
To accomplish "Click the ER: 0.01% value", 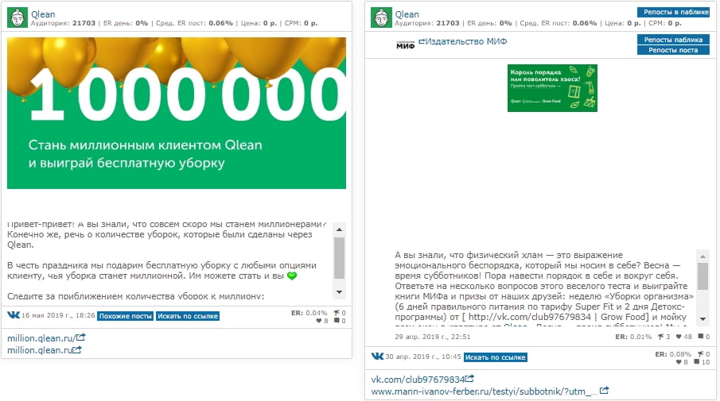I will (x=633, y=337).
